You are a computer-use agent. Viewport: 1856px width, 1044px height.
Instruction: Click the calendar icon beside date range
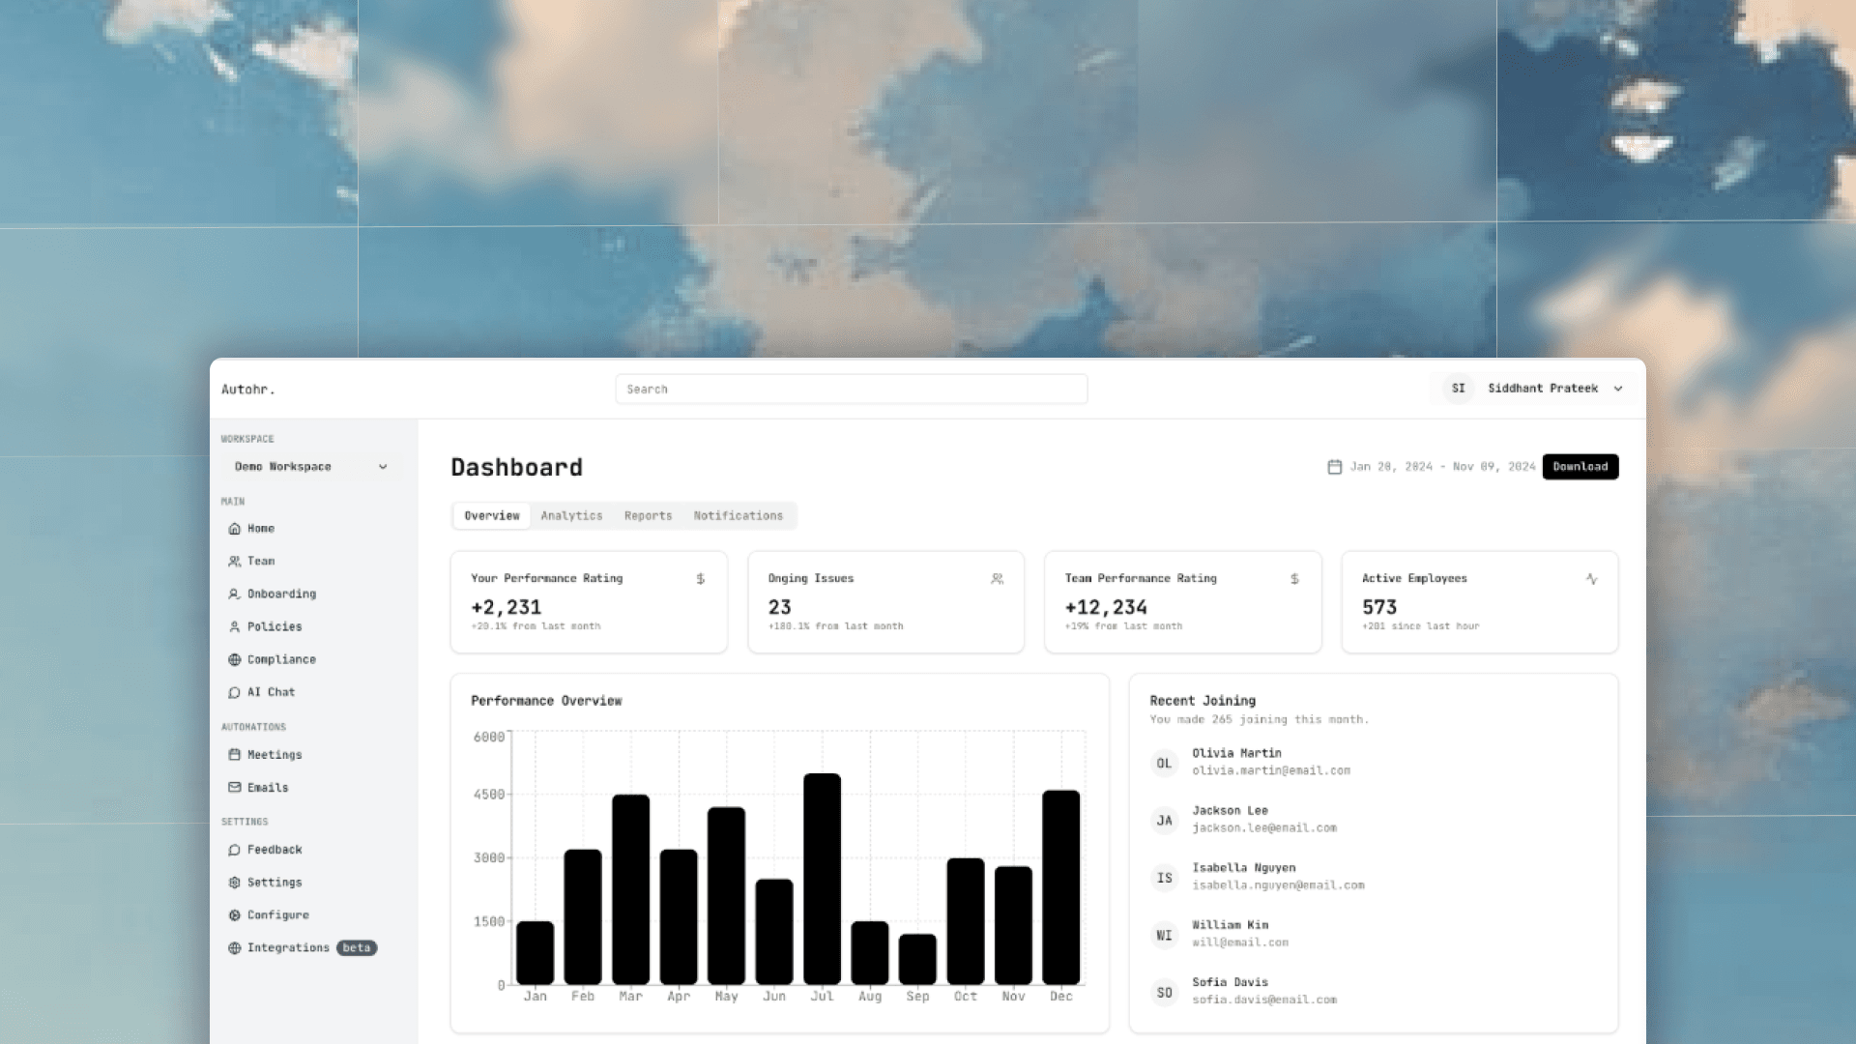1334,467
